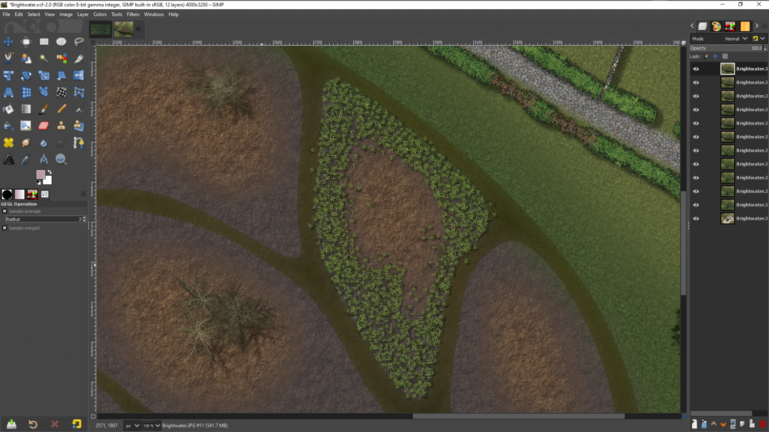Select the Fuzzy Select wand tool
The height and width of the screenshot is (432, 769).
pyautogui.click(x=44, y=58)
